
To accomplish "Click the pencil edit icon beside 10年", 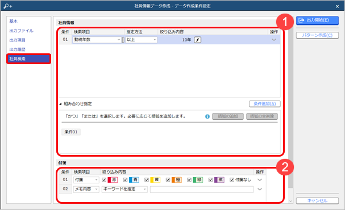I will (x=198, y=40).
